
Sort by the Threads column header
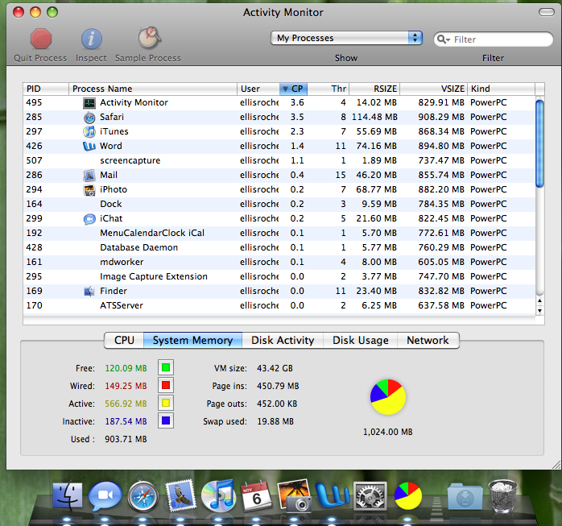click(329, 89)
